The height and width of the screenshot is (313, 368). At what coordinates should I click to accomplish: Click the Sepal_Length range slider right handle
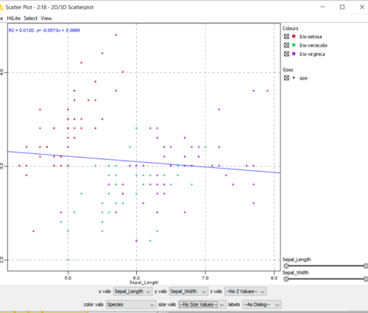[366, 266]
